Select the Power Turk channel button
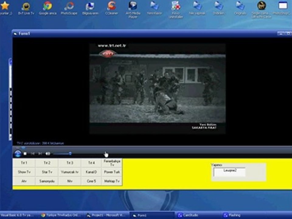Screen dimensions: 292x219 [112, 172]
